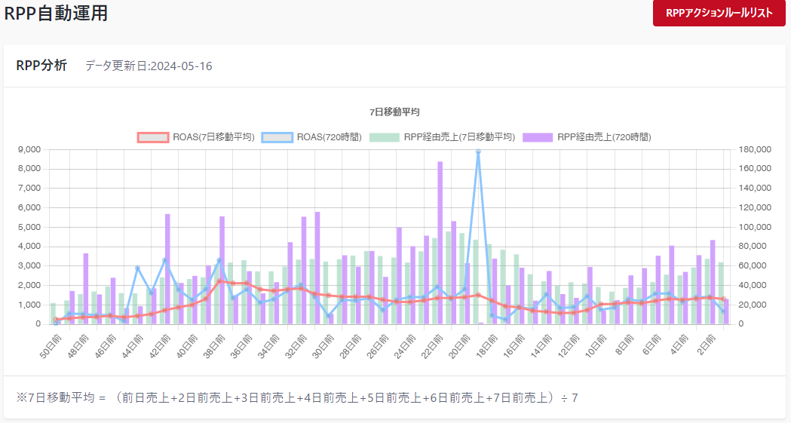Click the データ更新日 2024-05-16 text
The image size is (791, 423).
149,66
